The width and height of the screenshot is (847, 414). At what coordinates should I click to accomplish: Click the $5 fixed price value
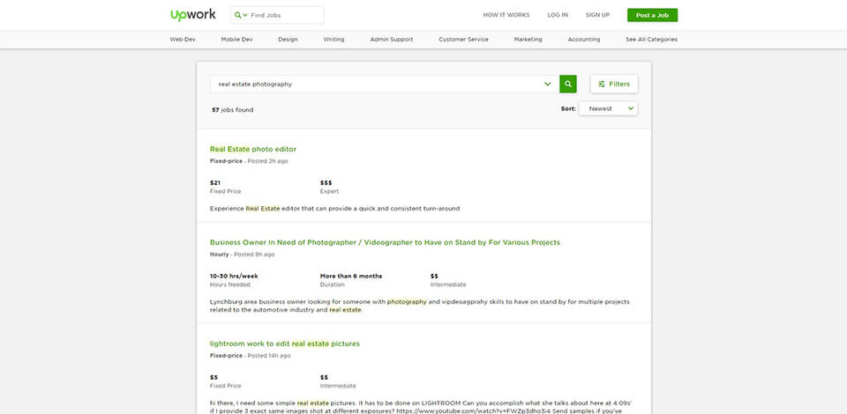214,377
